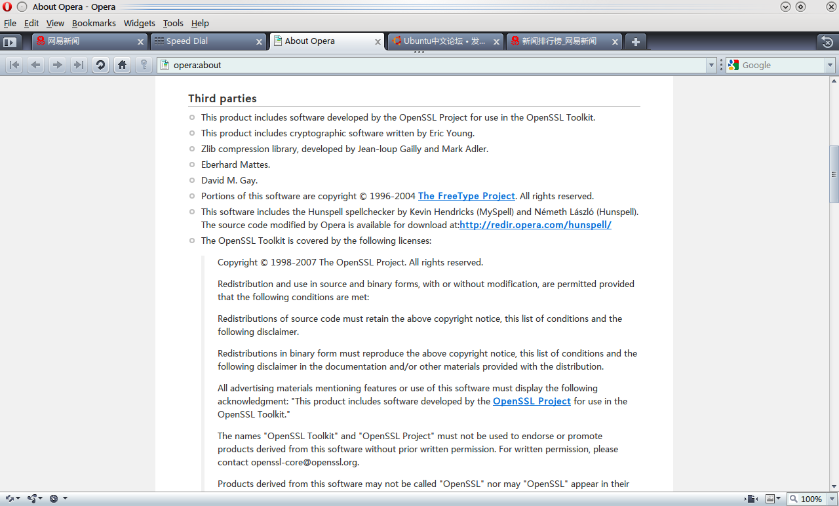The height and width of the screenshot is (506, 839).
Task: Click the vertical scrollbar thumb
Action: tap(834, 174)
